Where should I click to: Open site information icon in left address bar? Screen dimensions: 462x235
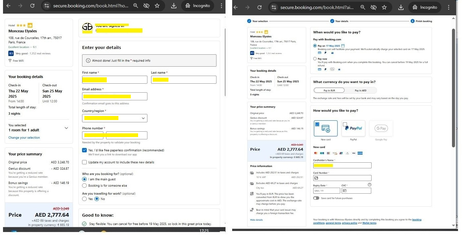pyautogui.click(x=47, y=6)
